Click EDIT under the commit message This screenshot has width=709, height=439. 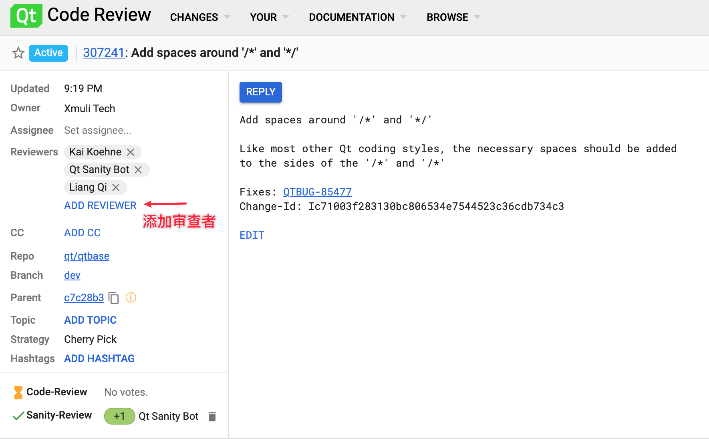(252, 235)
